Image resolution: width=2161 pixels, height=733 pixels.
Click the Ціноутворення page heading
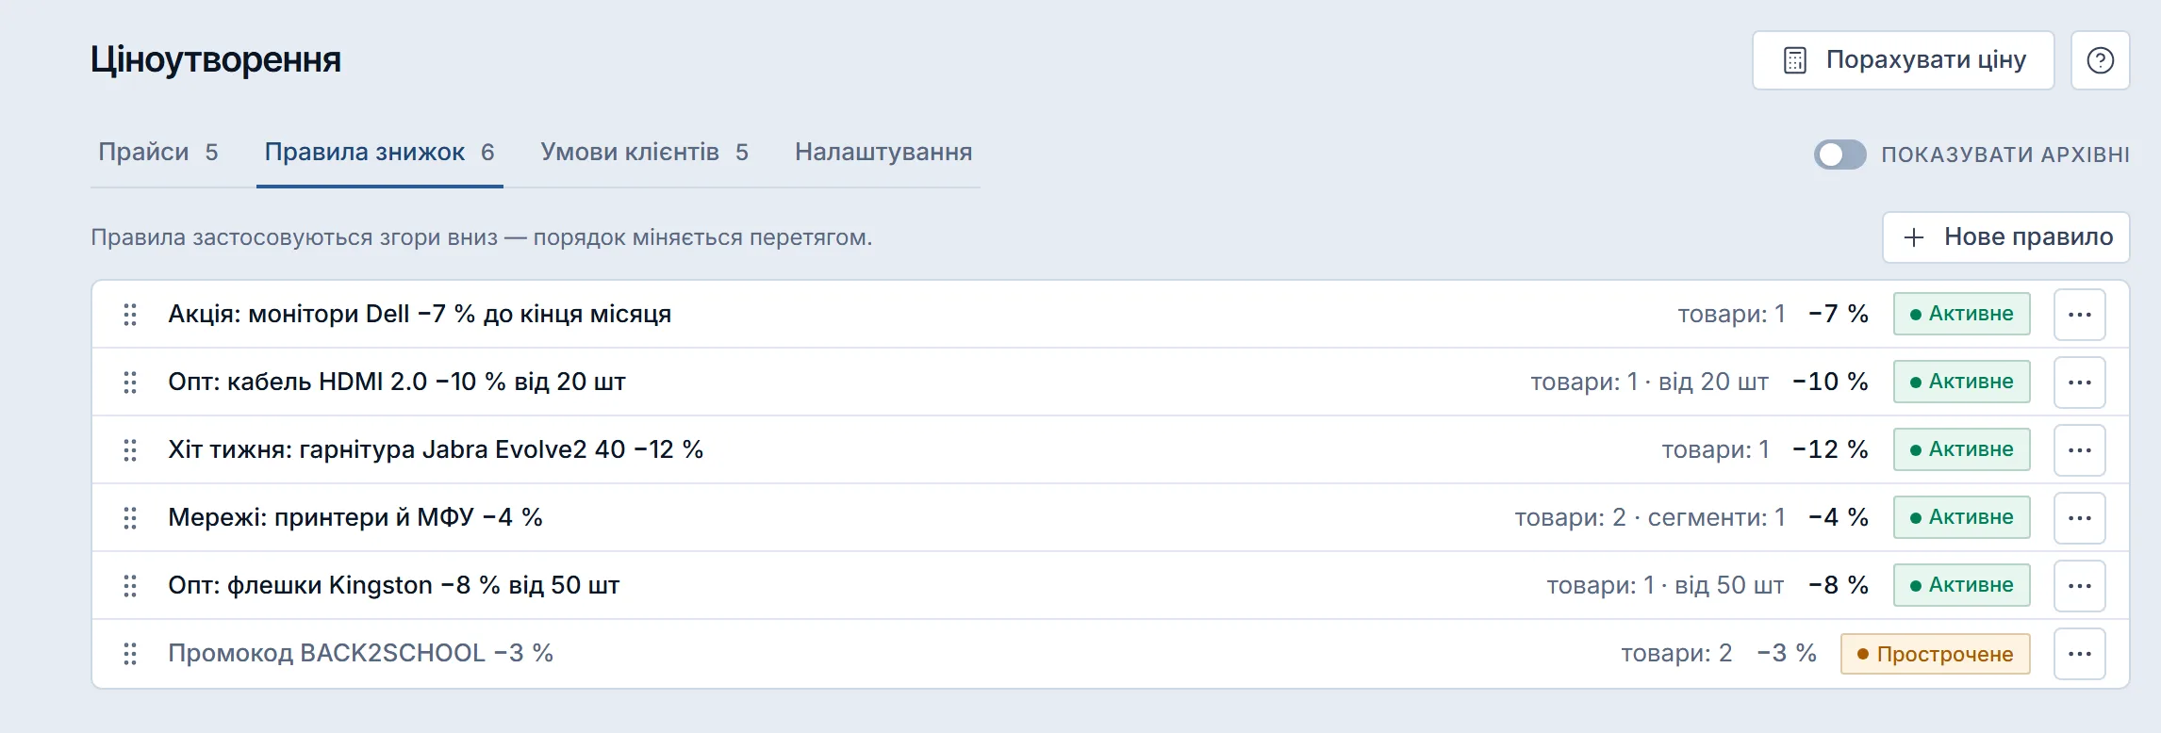point(216,59)
